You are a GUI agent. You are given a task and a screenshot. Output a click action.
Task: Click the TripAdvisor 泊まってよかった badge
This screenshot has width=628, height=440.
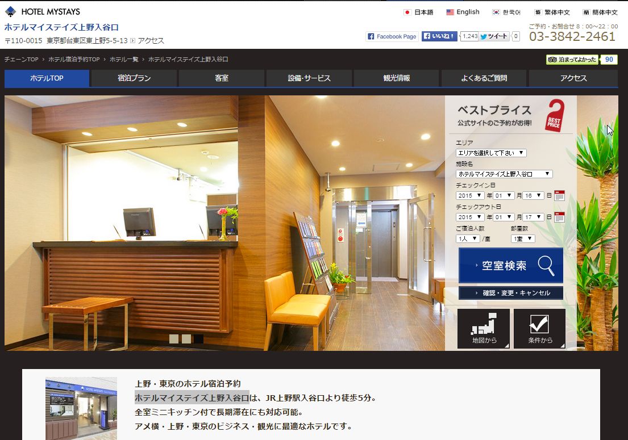[x=572, y=60]
